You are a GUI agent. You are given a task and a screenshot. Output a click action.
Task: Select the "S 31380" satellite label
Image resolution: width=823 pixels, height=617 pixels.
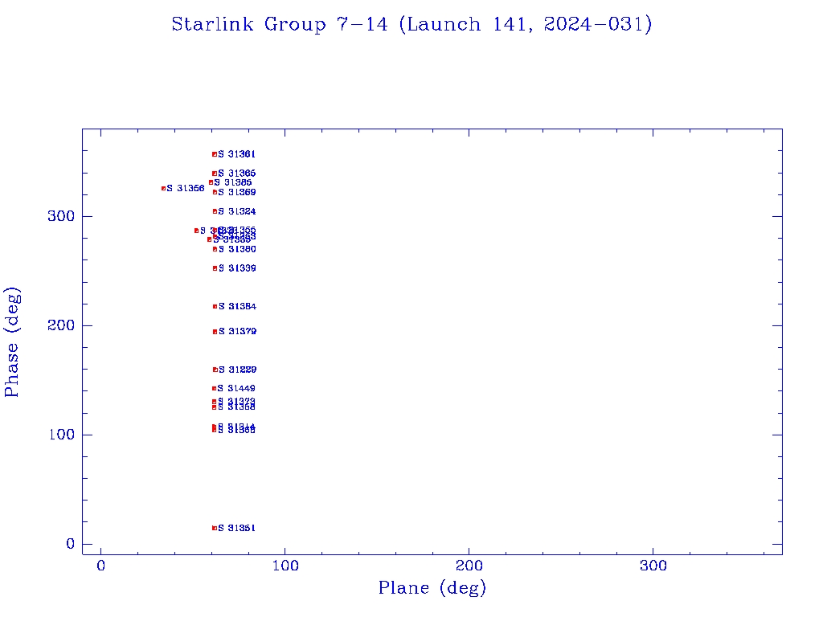coord(237,249)
